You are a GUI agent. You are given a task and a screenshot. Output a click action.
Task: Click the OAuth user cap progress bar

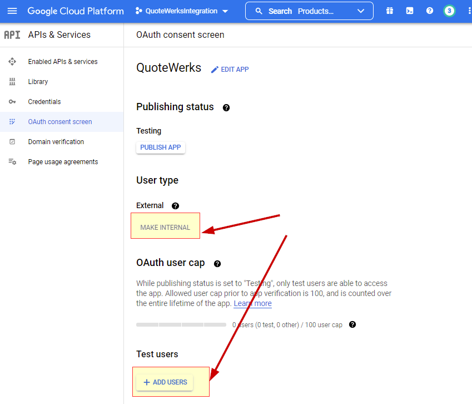point(181,324)
